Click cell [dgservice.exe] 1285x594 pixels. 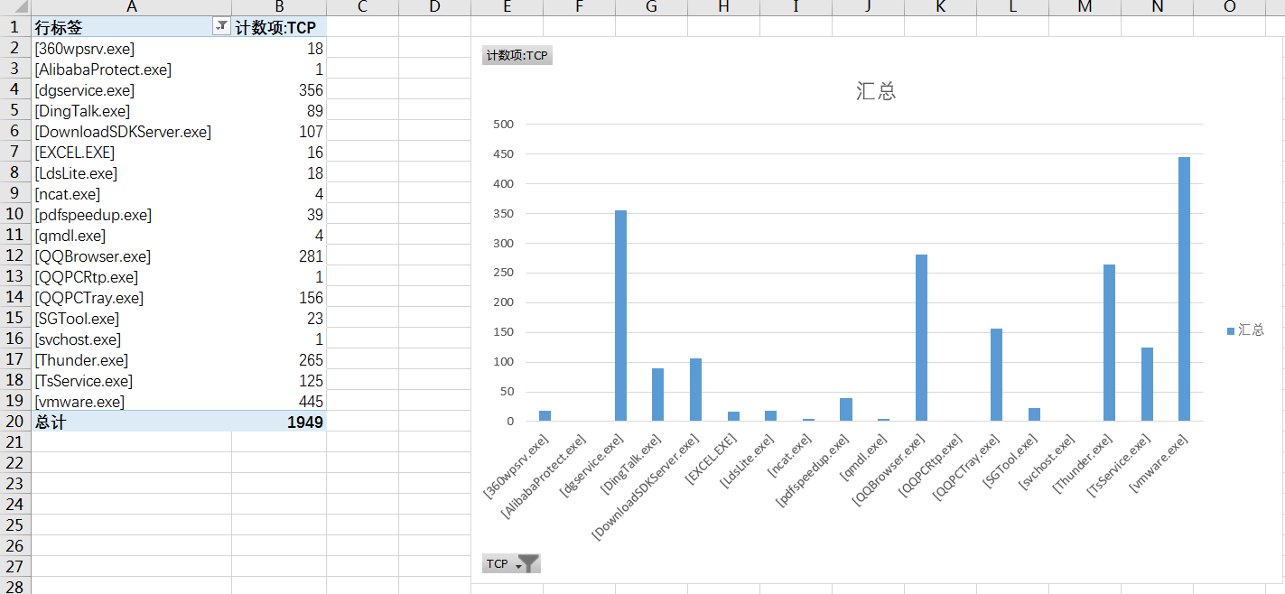pyautogui.click(x=131, y=90)
